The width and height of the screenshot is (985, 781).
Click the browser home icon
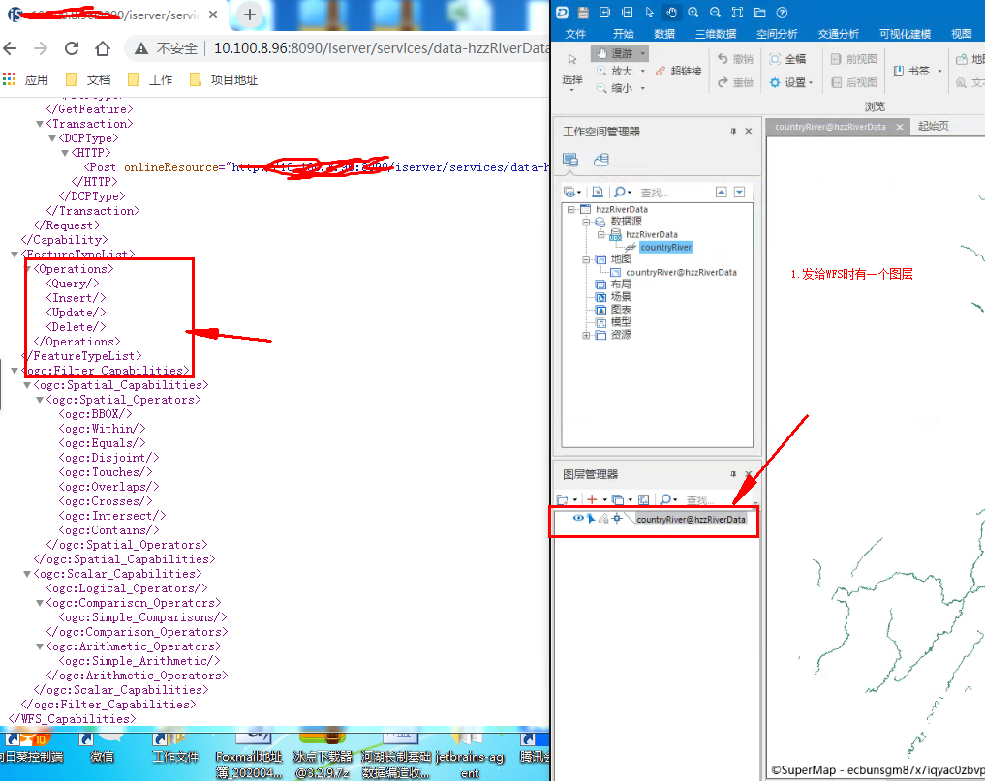pyautogui.click(x=103, y=48)
